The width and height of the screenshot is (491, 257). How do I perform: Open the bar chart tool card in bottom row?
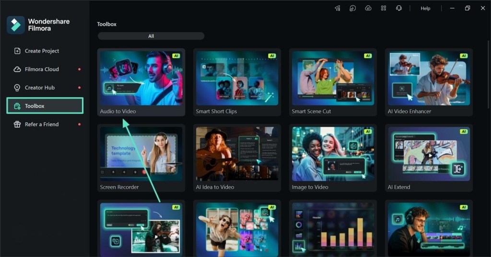pyautogui.click(x=333, y=230)
